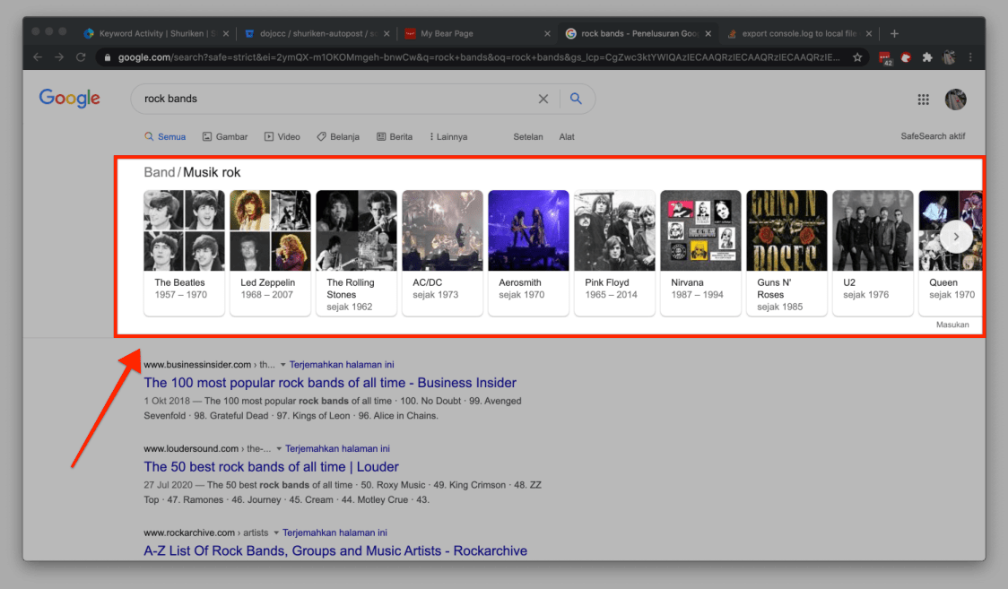The image size is (1008, 589).
Task: Open the Pink Floyd band card
Action: [614, 253]
